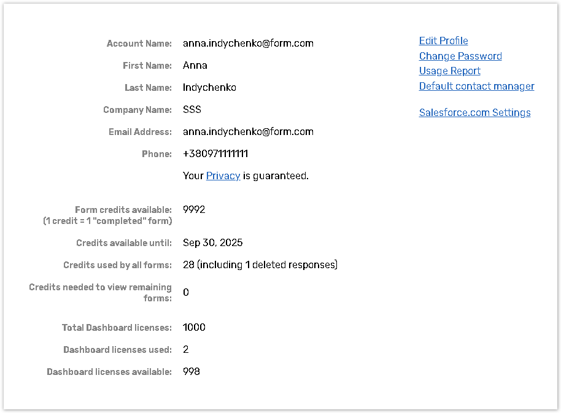Open the Edit Profile link
The image size is (561, 413).
(x=443, y=41)
